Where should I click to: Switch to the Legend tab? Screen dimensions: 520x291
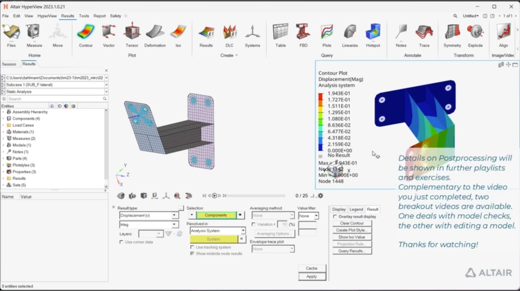[x=356, y=209]
